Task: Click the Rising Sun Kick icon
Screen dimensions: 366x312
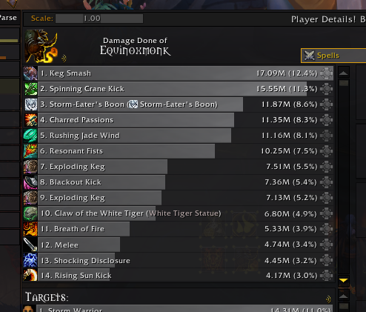Action: [x=30, y=275]
